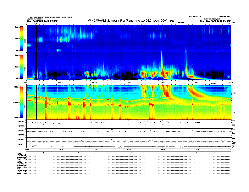This screenshot has width=249, height=192.
Task: Click the 0.00 label on RAD2 scale
Action: coord(18,50)
